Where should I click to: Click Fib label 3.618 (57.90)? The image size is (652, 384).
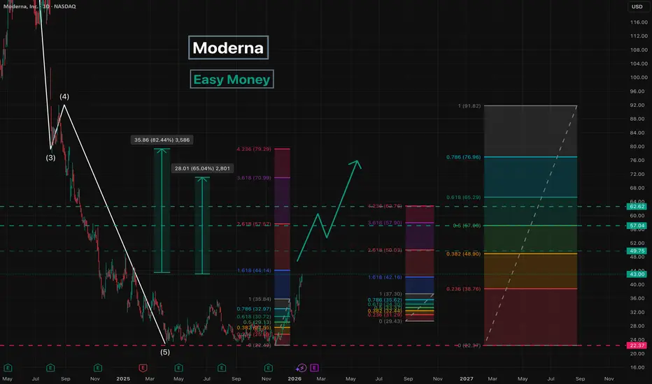pos(385,223)
